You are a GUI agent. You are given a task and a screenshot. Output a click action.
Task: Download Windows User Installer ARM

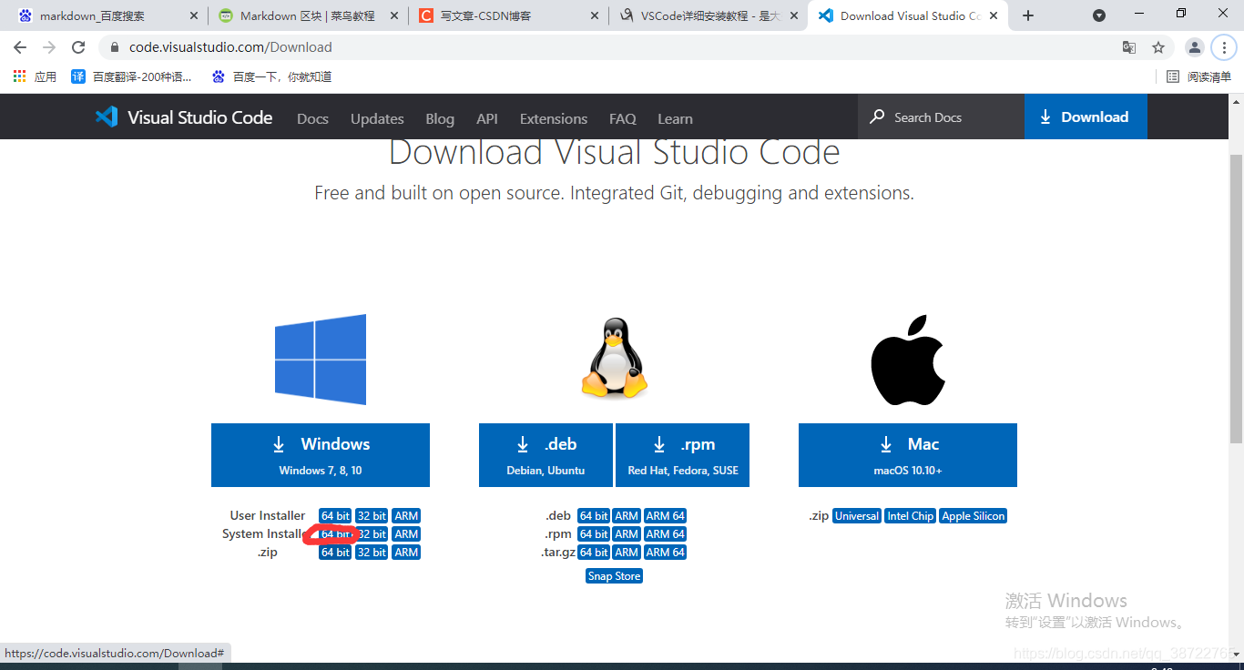point(406,516)
